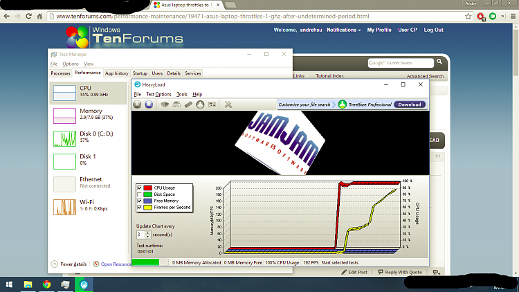Open Task Manager Details tab
Image resolution: width=519 pixels, height=292 pixels.
[174, 73]
